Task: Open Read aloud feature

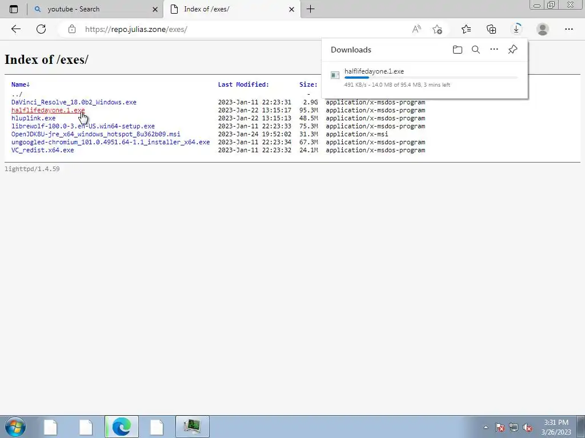Action: point(416,29)
